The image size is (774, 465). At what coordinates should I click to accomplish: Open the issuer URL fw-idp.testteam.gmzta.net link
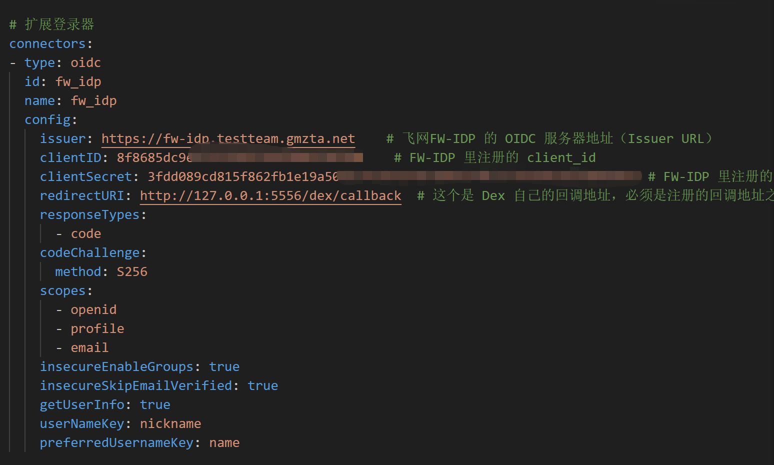pos(228,138)
